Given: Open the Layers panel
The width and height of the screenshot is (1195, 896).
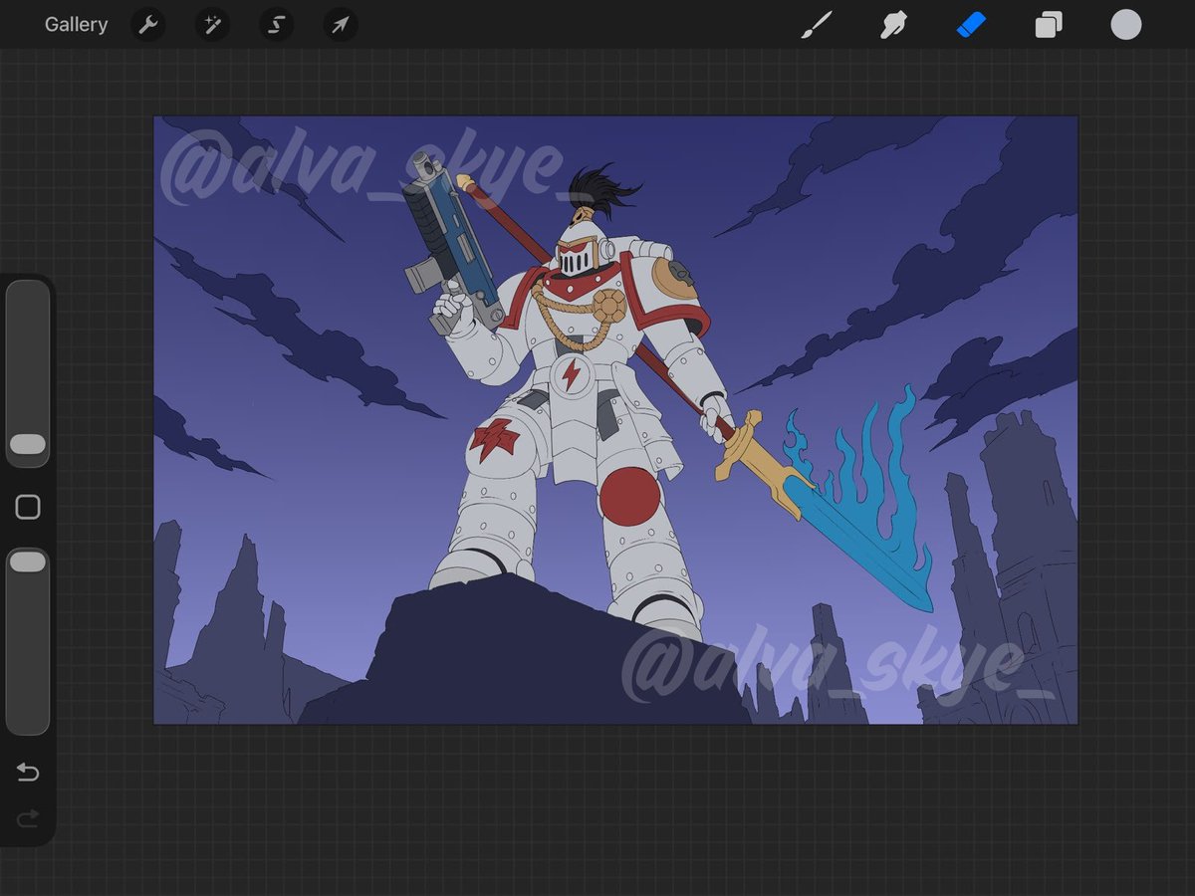Looking at the screenshot, I should click(1049, 25).
